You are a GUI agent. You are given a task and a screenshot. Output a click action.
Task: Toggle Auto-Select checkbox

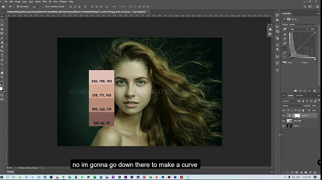[17, 7]
